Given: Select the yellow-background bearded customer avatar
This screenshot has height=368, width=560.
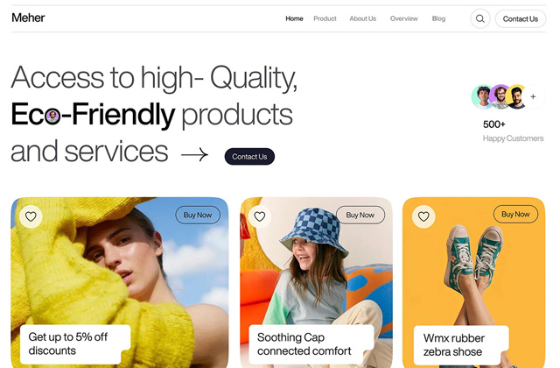Looking at the screenshot, I should [x=516, y=96].
